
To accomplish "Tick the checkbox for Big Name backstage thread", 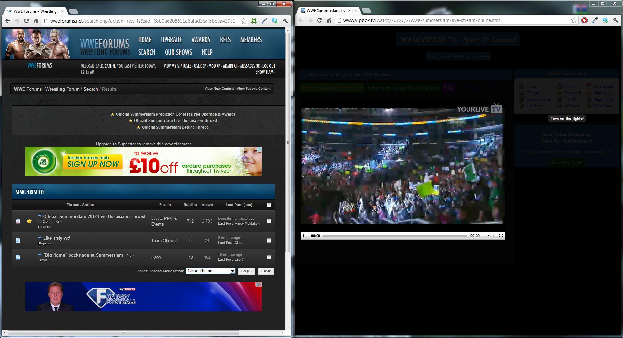I will (269, 257).
